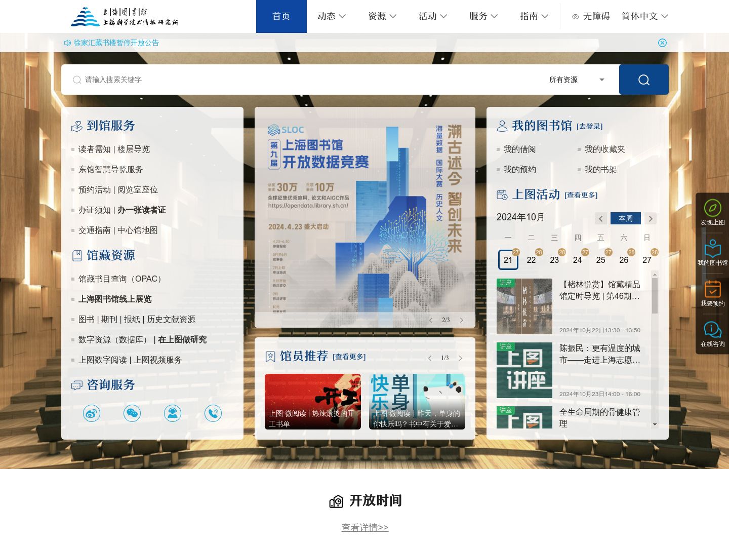Click the 本周 button

(x=626, y=218)
